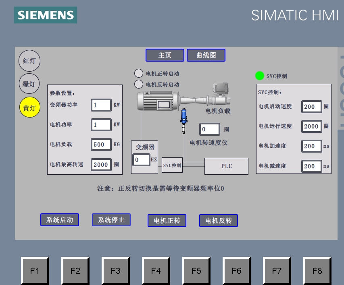Edit the 电机减速度 ms field
This screenshot has width=344, height=285.
coord(312,166)
